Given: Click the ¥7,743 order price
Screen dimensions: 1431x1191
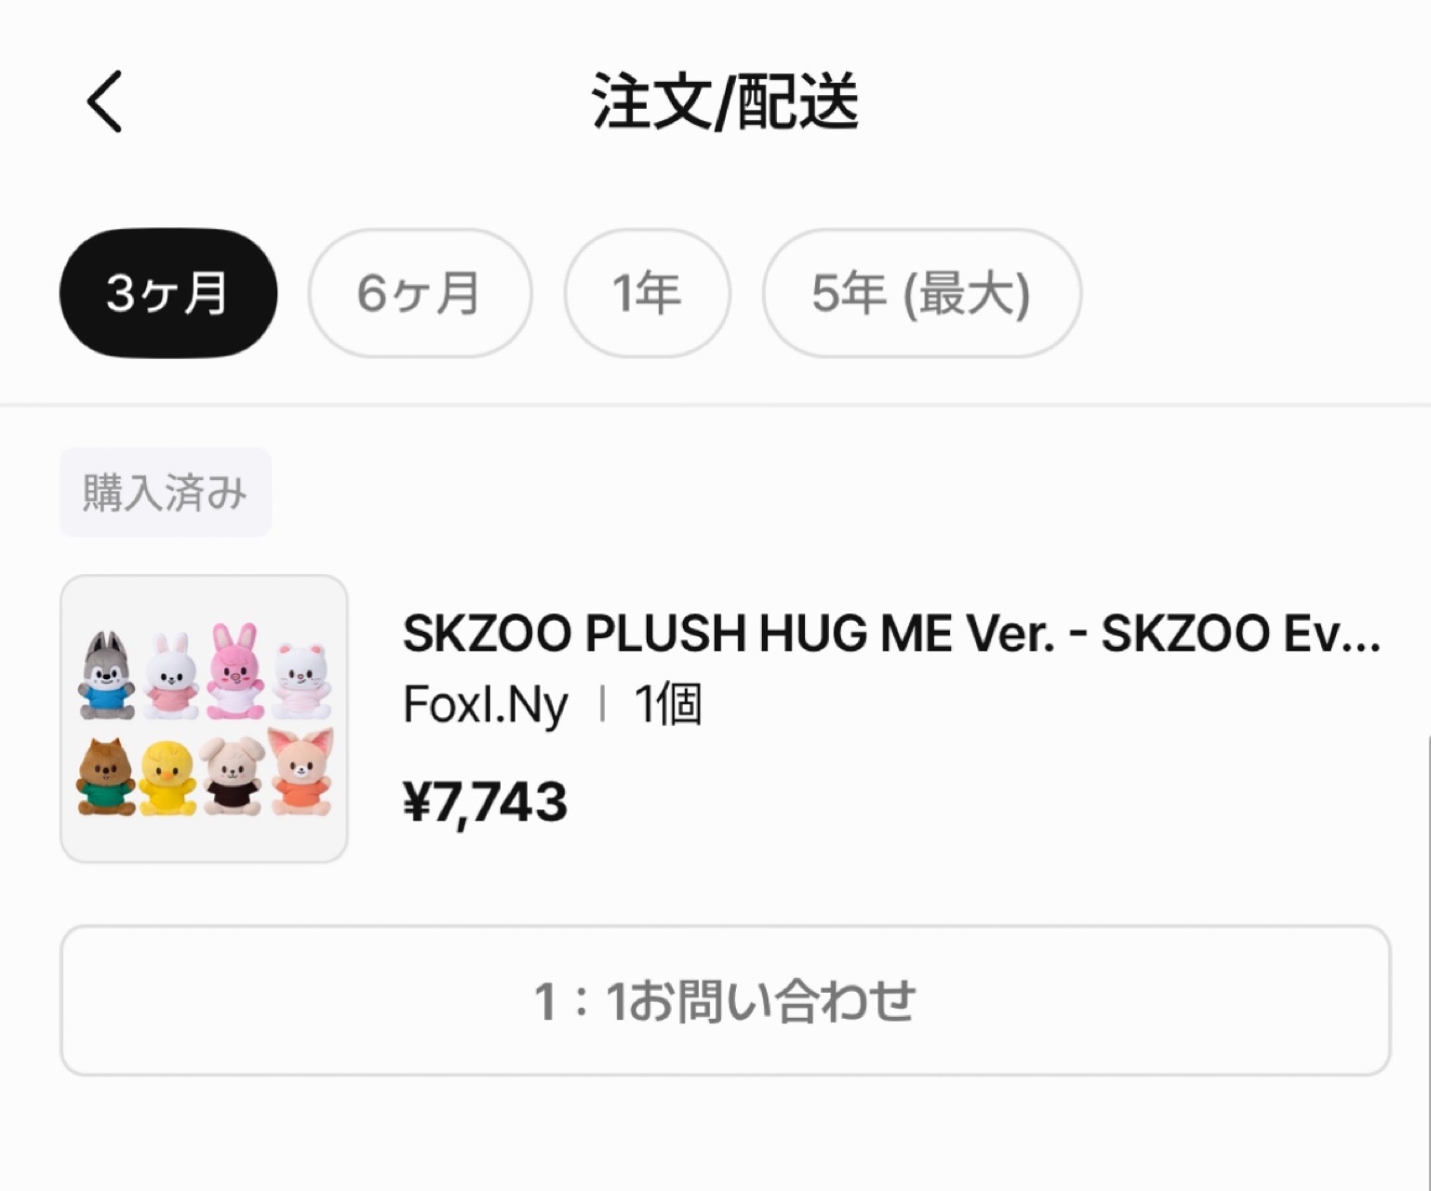Looking at the screenshot, I should click(485, 802).
